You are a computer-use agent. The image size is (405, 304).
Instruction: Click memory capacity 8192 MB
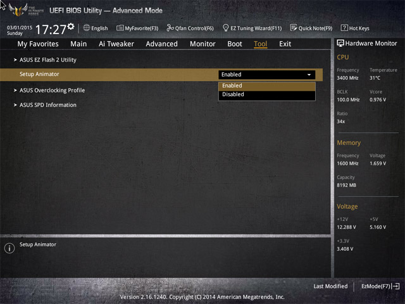(346, 185)
